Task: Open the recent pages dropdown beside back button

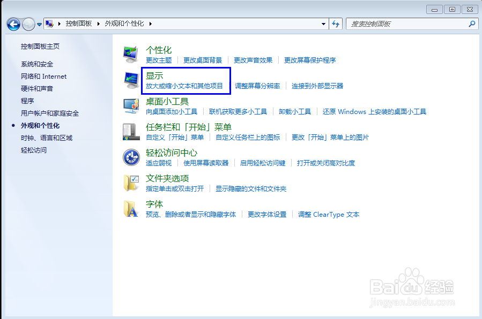Action: click(39, 24)
